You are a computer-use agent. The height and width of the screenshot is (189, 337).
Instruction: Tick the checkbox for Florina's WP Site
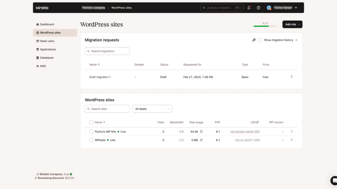click(x=91, y=132)
